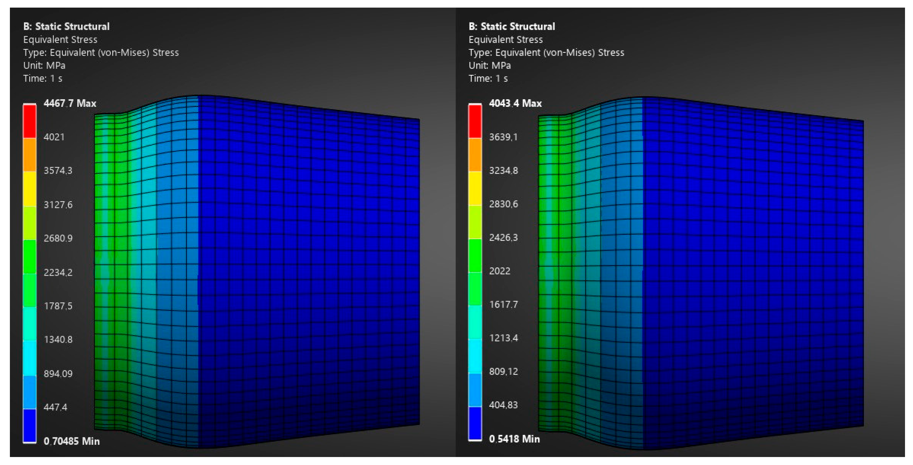Click the cyan band in right legend
The height and width of the screenshot is (465, 913).
click(x=475, y=356)
